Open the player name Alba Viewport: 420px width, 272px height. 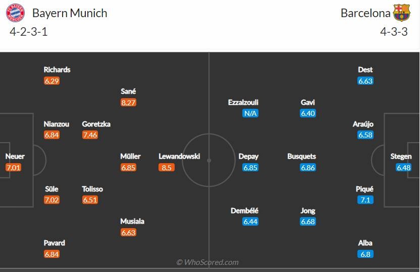click(365, 243)
